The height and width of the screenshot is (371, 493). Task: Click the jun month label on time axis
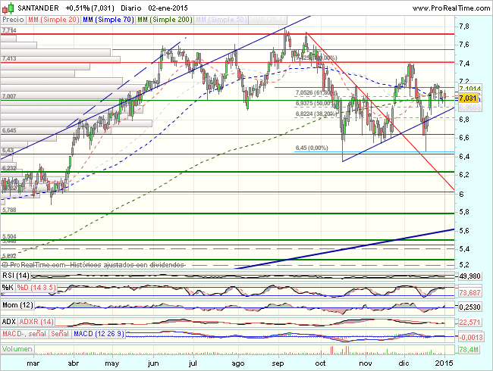pyautogui.click(x=153, y=363)
